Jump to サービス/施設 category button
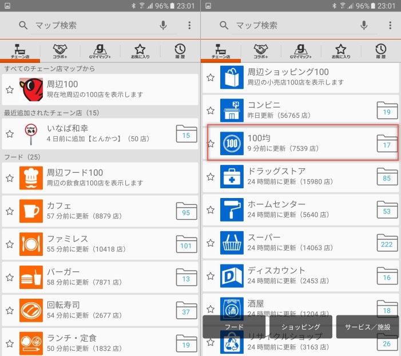401x356 pixels. [x=367, y=327]
